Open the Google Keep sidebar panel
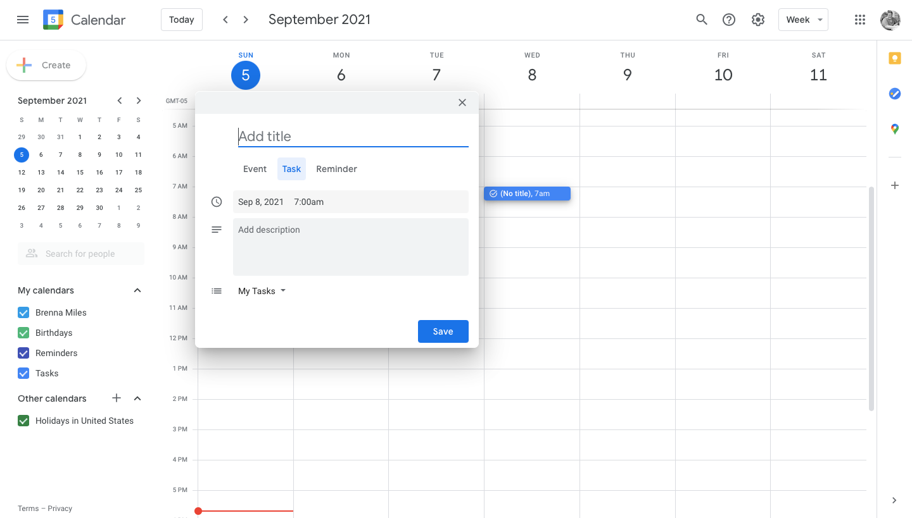The width and height of the screenshot is (912, 518). [x=894, y=58]
